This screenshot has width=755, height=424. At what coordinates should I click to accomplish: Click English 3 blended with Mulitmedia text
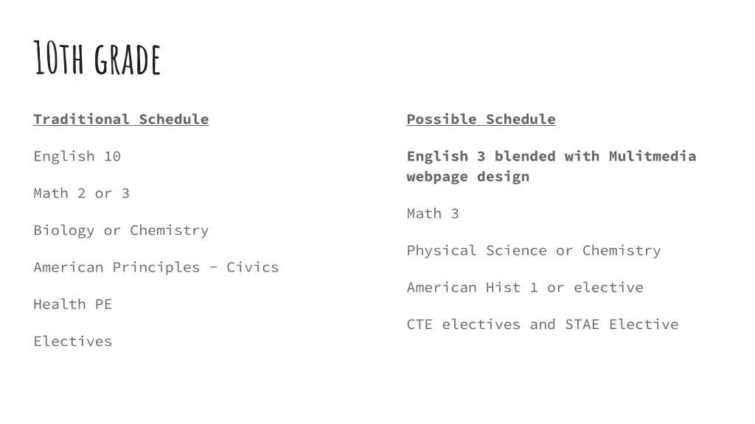[552, 156]
